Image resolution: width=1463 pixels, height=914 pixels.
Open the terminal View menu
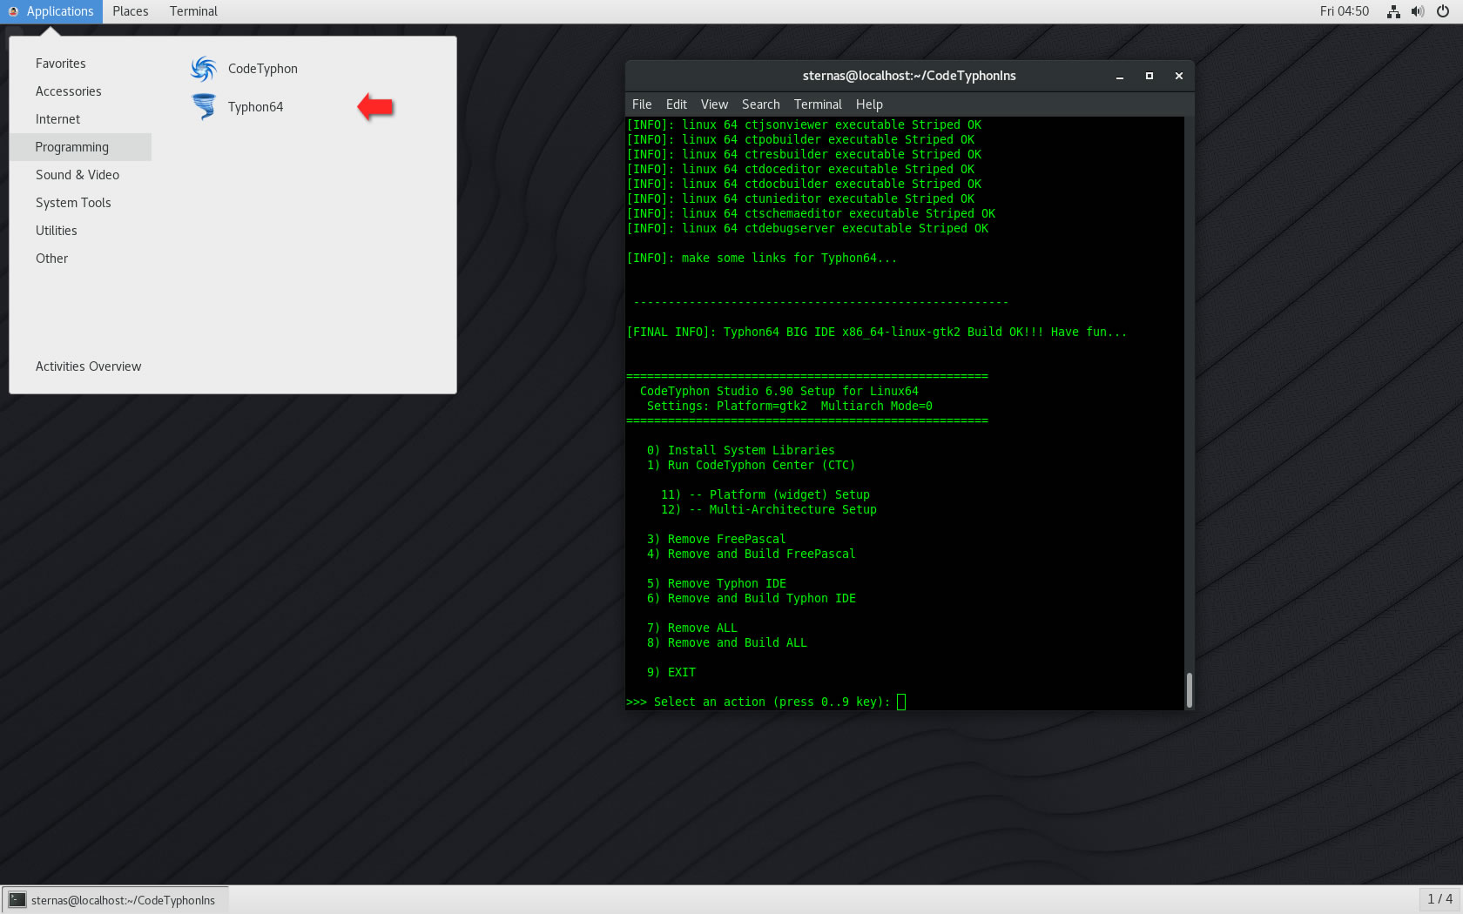tap(714, 104)
